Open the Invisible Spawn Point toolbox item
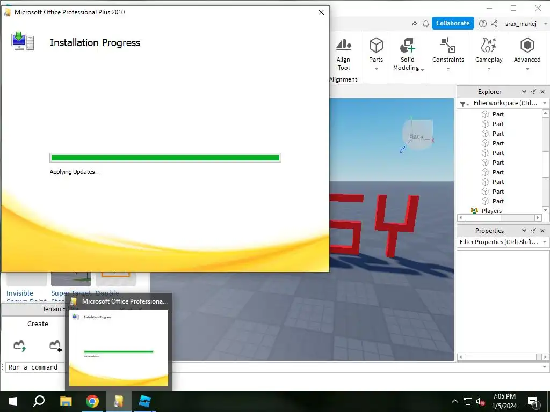 coord(26,286)
